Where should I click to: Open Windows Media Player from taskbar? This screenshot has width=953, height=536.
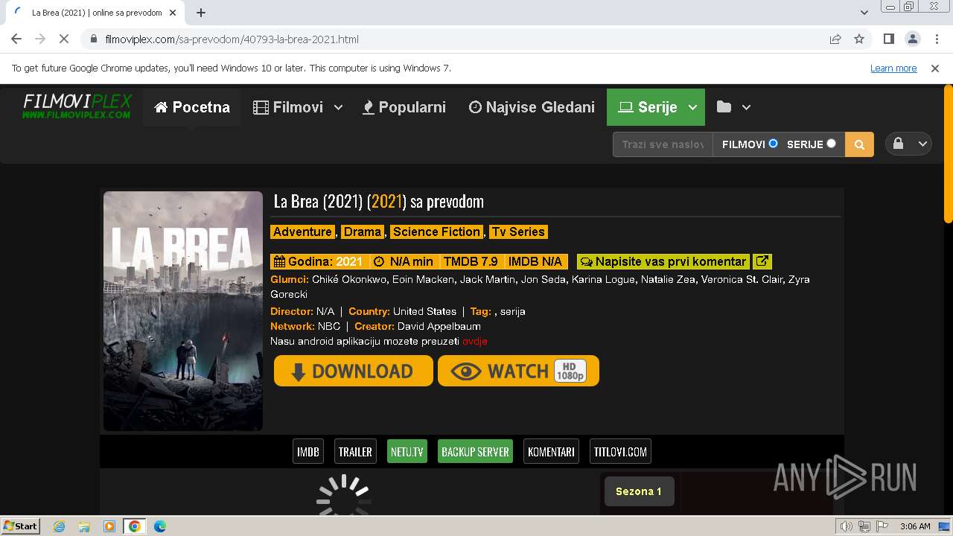click(x=109, y=526)
